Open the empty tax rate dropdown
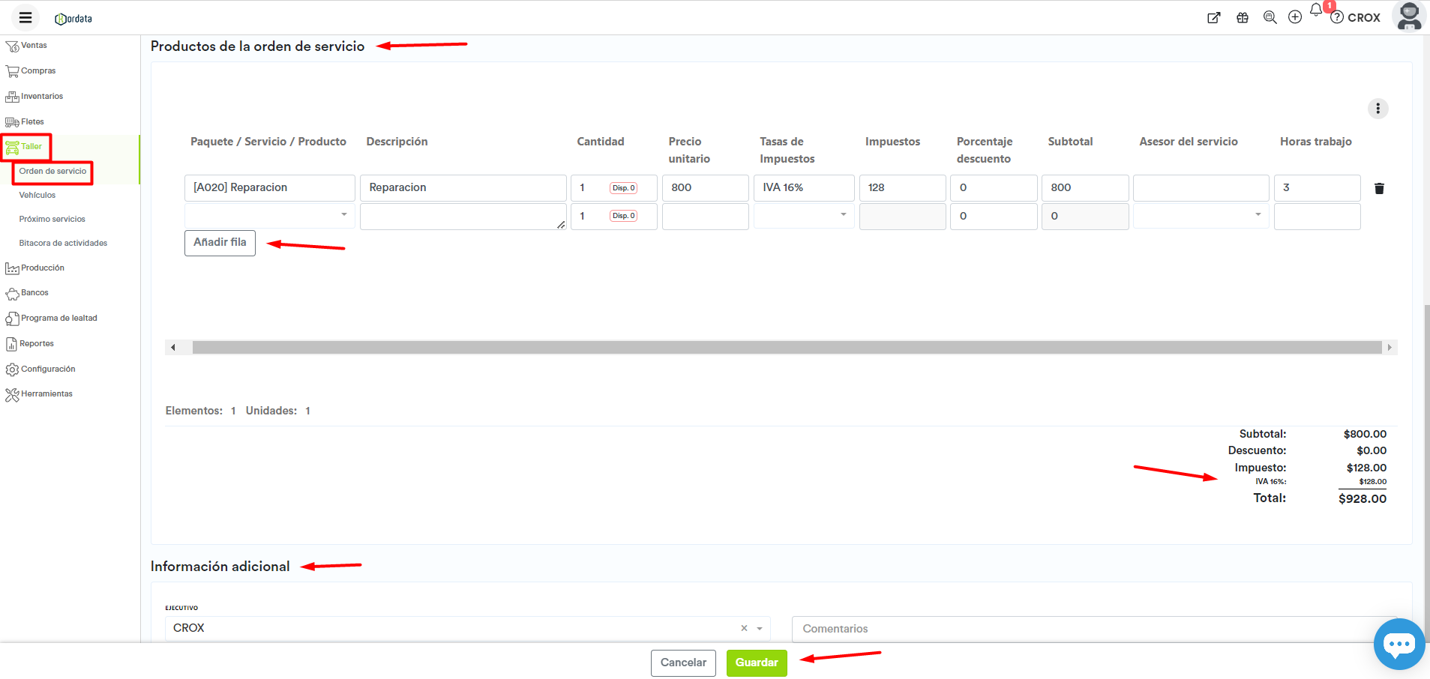Viewport: 1430px width, 679px height. tap(803, 216)
